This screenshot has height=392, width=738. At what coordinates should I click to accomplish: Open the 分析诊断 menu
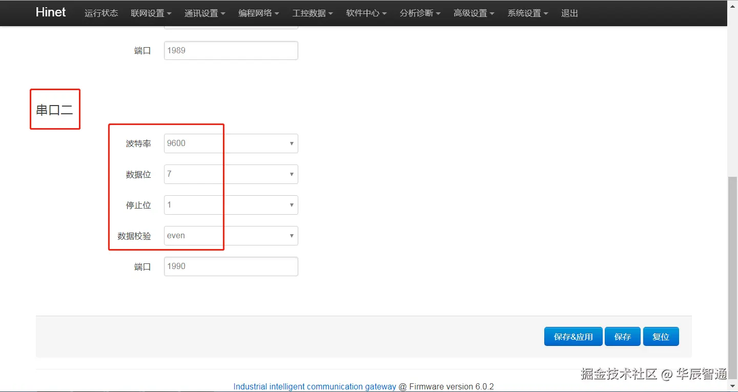pos(420,13)
